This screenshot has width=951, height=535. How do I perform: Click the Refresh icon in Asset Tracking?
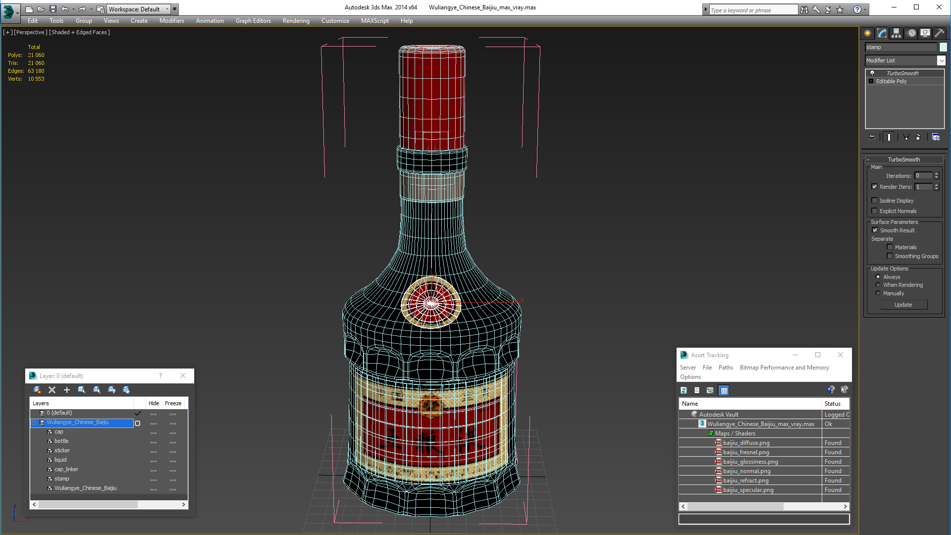[x=684, y=390]
